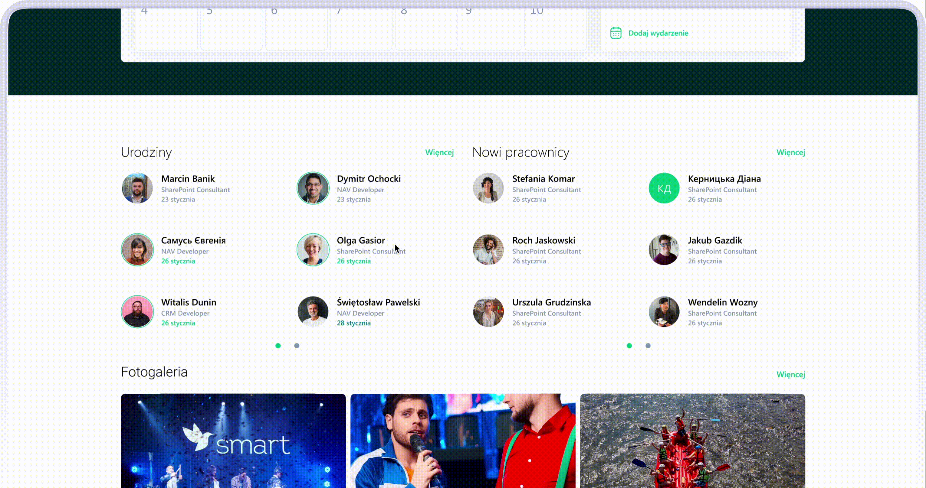Click the calendar icon beside Dodaj wydarzenie
The height and width of the screenshot is (488, 926).
[616, 33]
